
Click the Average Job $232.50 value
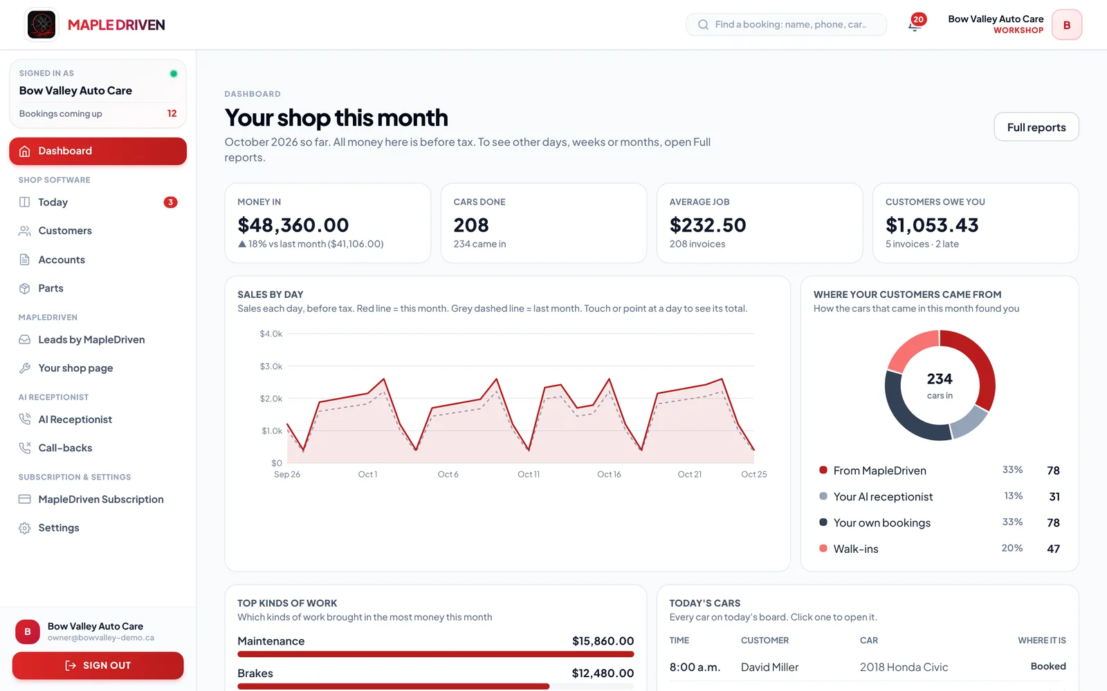(708, 225)
